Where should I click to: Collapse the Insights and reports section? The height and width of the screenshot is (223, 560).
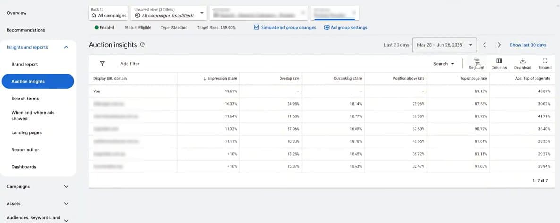66,47
